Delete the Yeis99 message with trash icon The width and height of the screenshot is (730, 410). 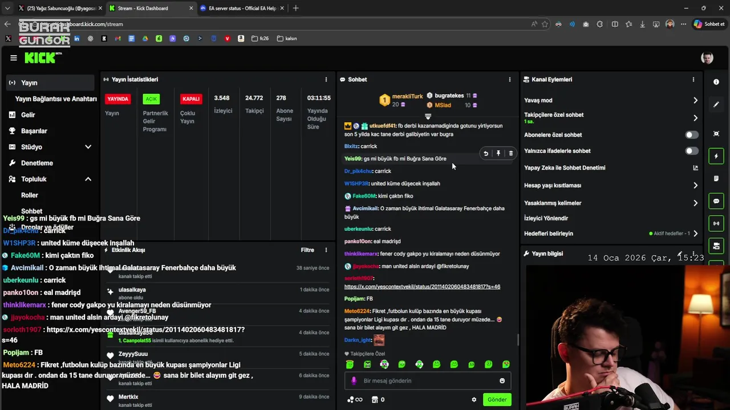[x=511, y=153]
